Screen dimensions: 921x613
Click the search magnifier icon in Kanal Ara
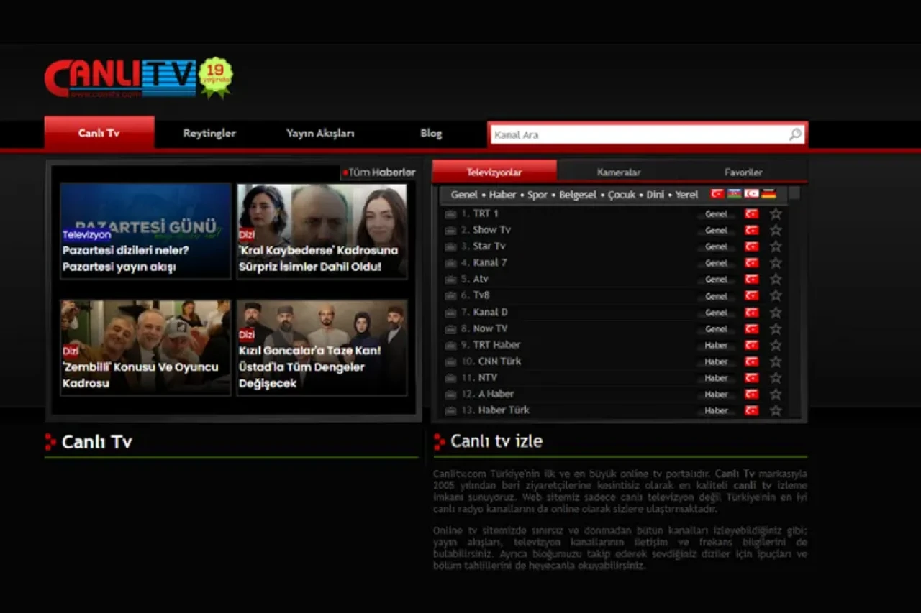click(794, 134)
